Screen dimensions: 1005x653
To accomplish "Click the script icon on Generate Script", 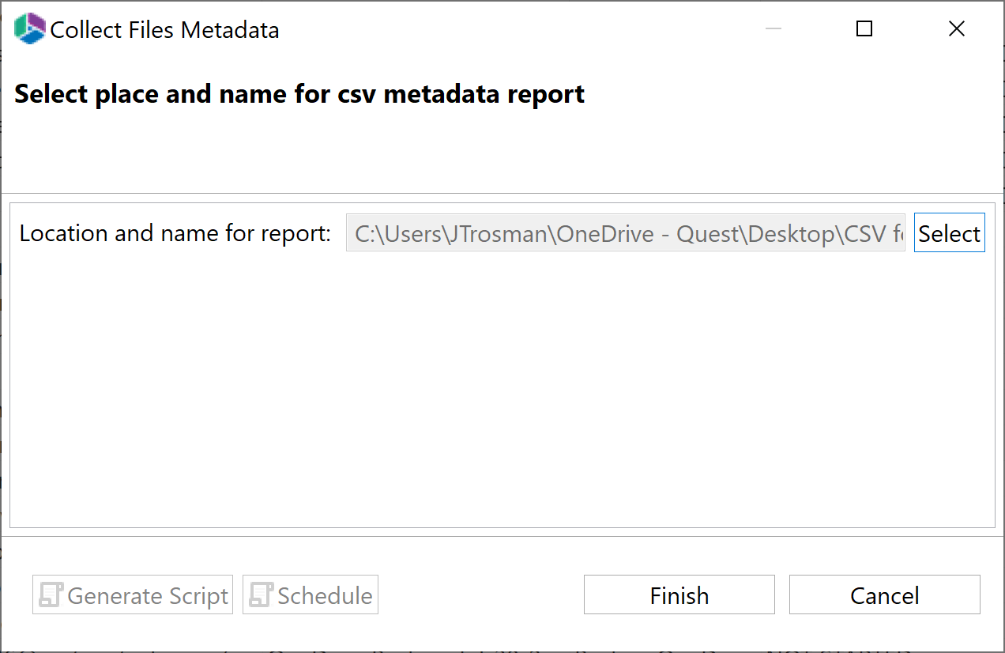I will [49, 594].
